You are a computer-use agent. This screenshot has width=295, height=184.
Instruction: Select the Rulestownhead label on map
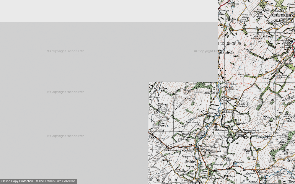click(x=251, y=130)
